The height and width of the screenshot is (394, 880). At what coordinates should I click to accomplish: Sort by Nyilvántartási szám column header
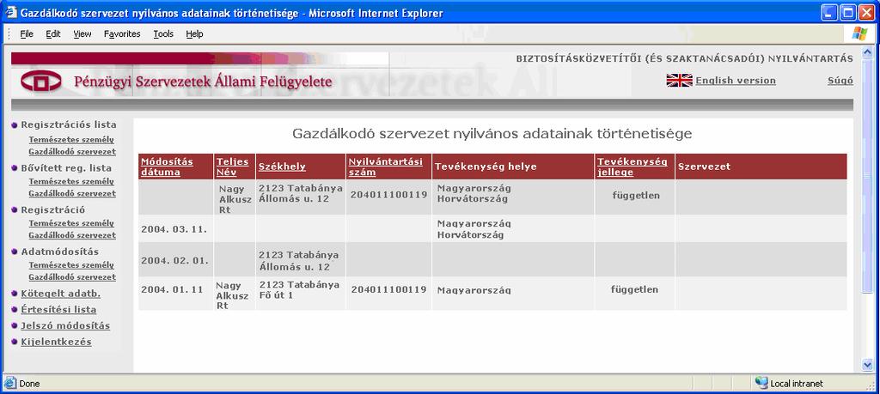point(385,167)
